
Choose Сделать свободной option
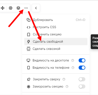pos(56,42)
